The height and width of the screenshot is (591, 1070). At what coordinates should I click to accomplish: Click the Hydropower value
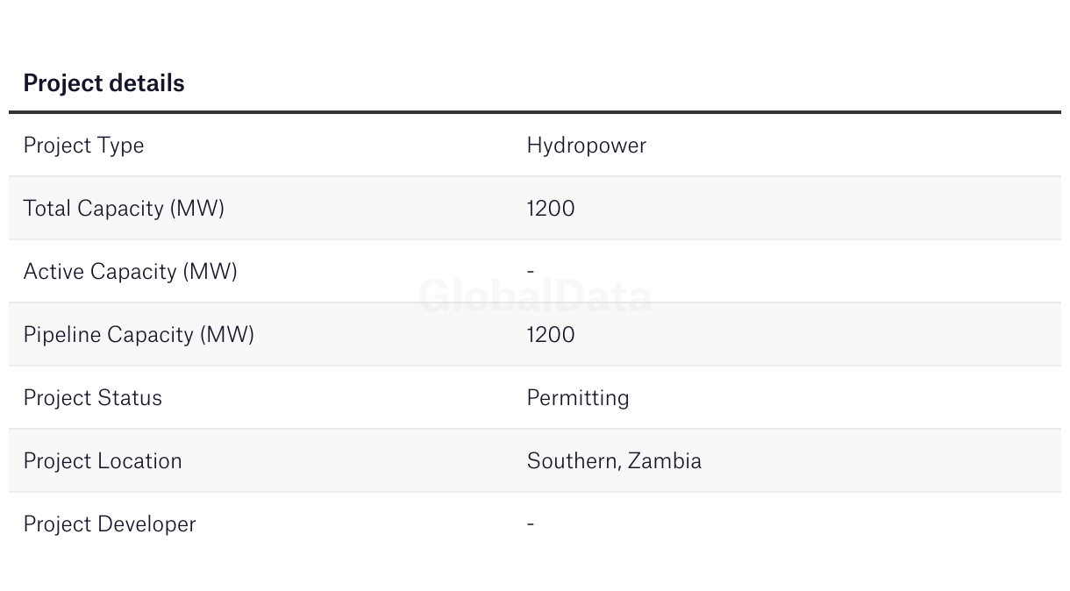(x=586, y=146)
